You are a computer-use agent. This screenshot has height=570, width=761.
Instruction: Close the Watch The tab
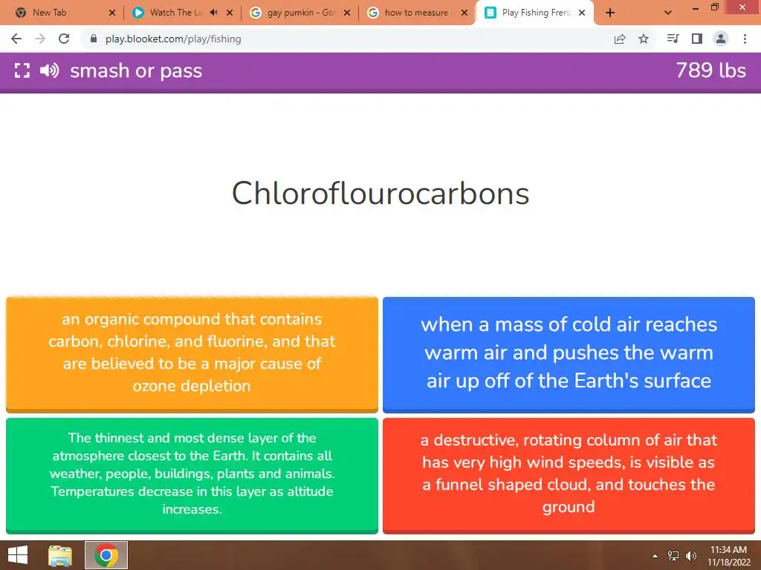click(x=230, y=13)
